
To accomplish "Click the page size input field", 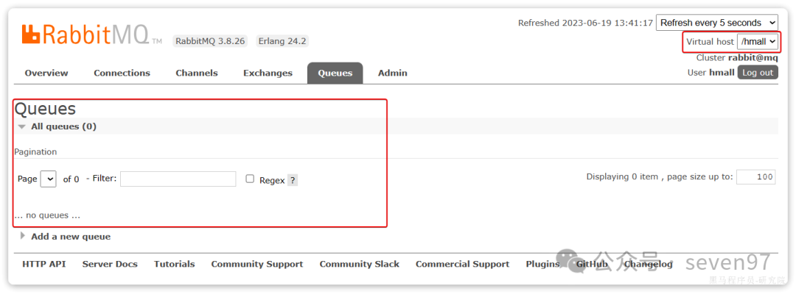I will [756, 176].
